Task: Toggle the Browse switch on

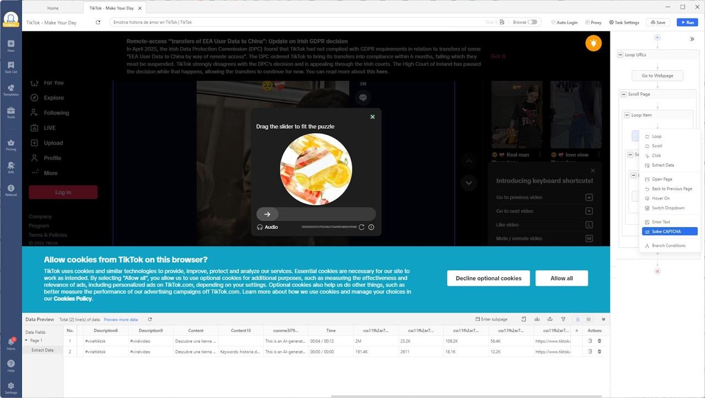Action: 532,21
